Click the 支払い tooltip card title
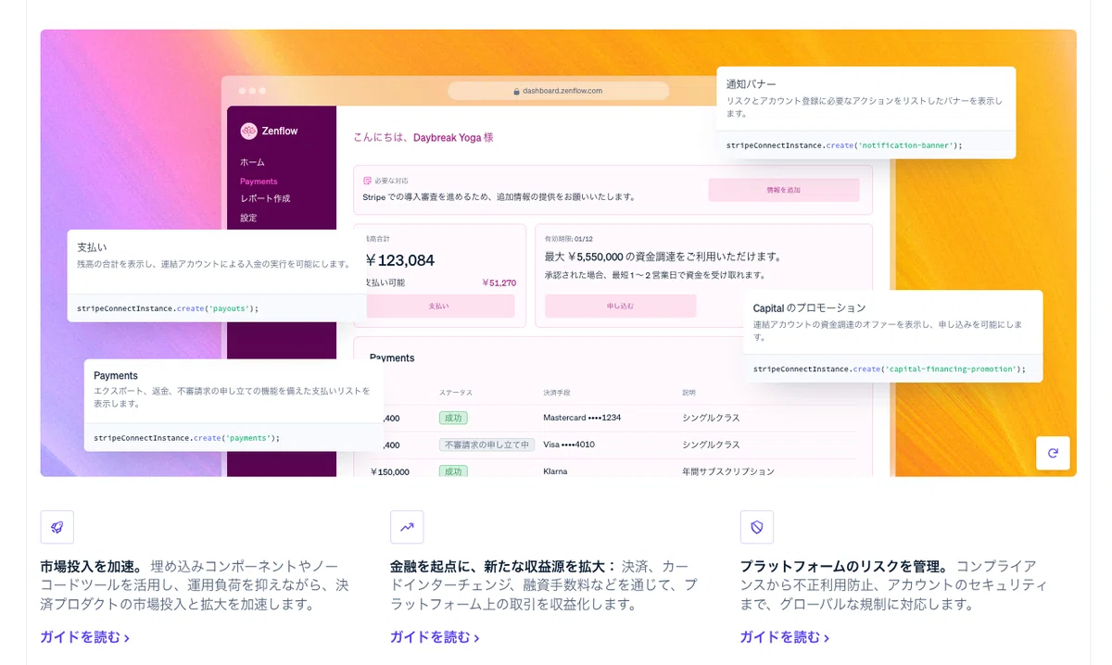Viewport: 1112px width, 665px height. click(92, 247)
